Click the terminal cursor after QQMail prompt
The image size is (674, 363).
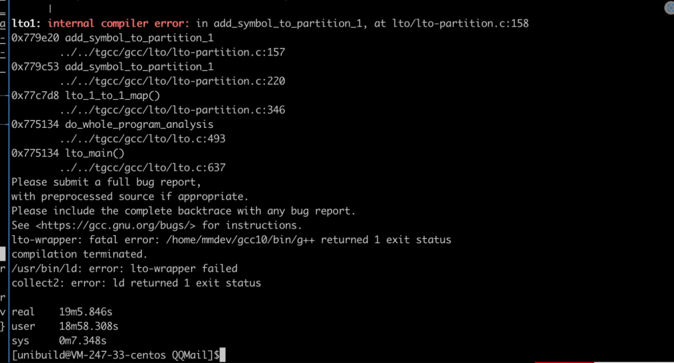pyautogui.click(x=222, y=356)
